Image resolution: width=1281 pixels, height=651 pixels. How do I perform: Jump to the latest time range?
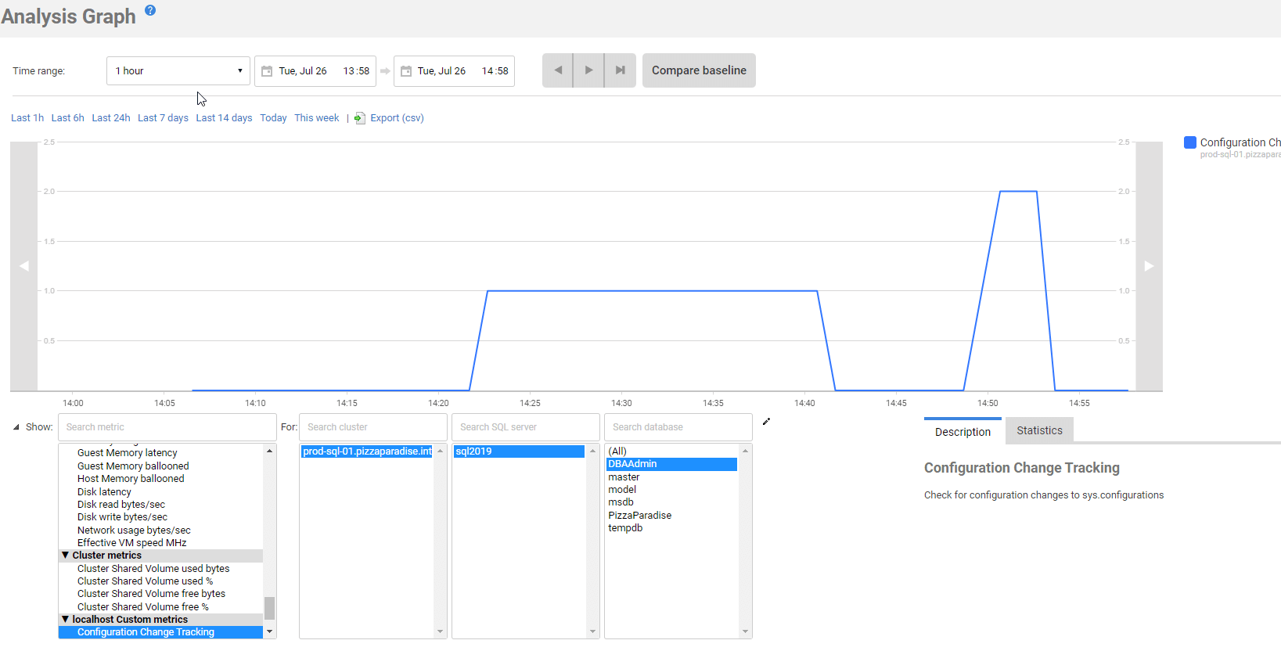(x=620, y=70)
